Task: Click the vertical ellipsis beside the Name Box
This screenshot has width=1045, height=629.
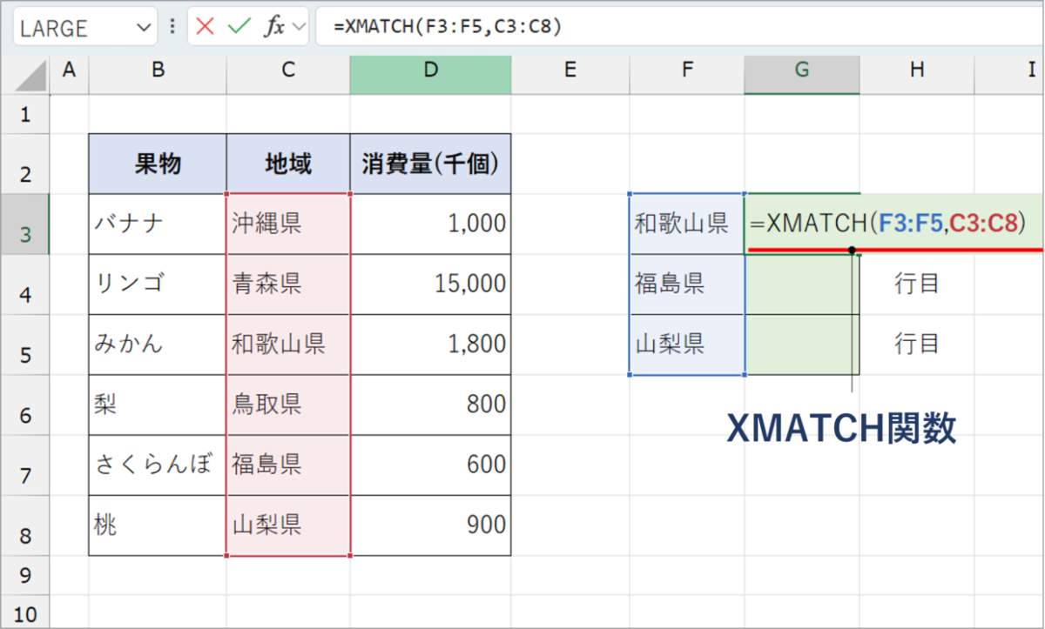Action: [x=172, y=26]
